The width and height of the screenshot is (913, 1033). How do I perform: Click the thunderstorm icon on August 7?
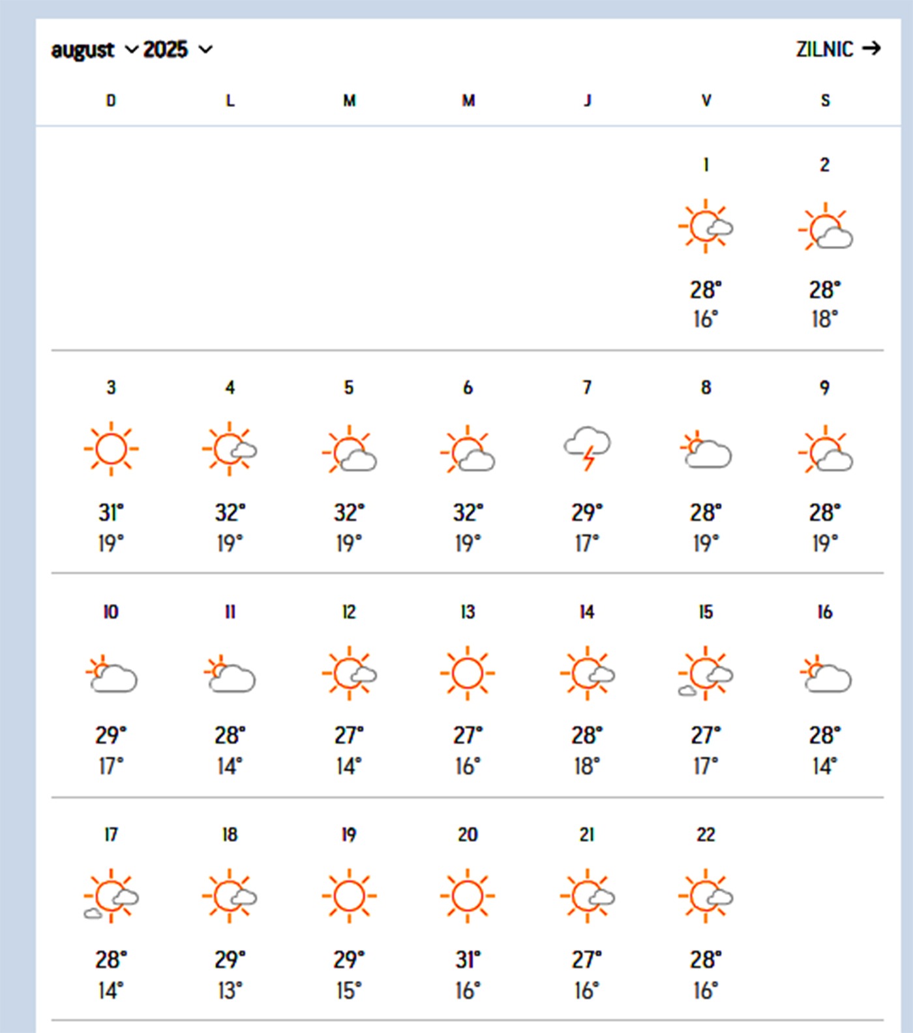[588, 449]
